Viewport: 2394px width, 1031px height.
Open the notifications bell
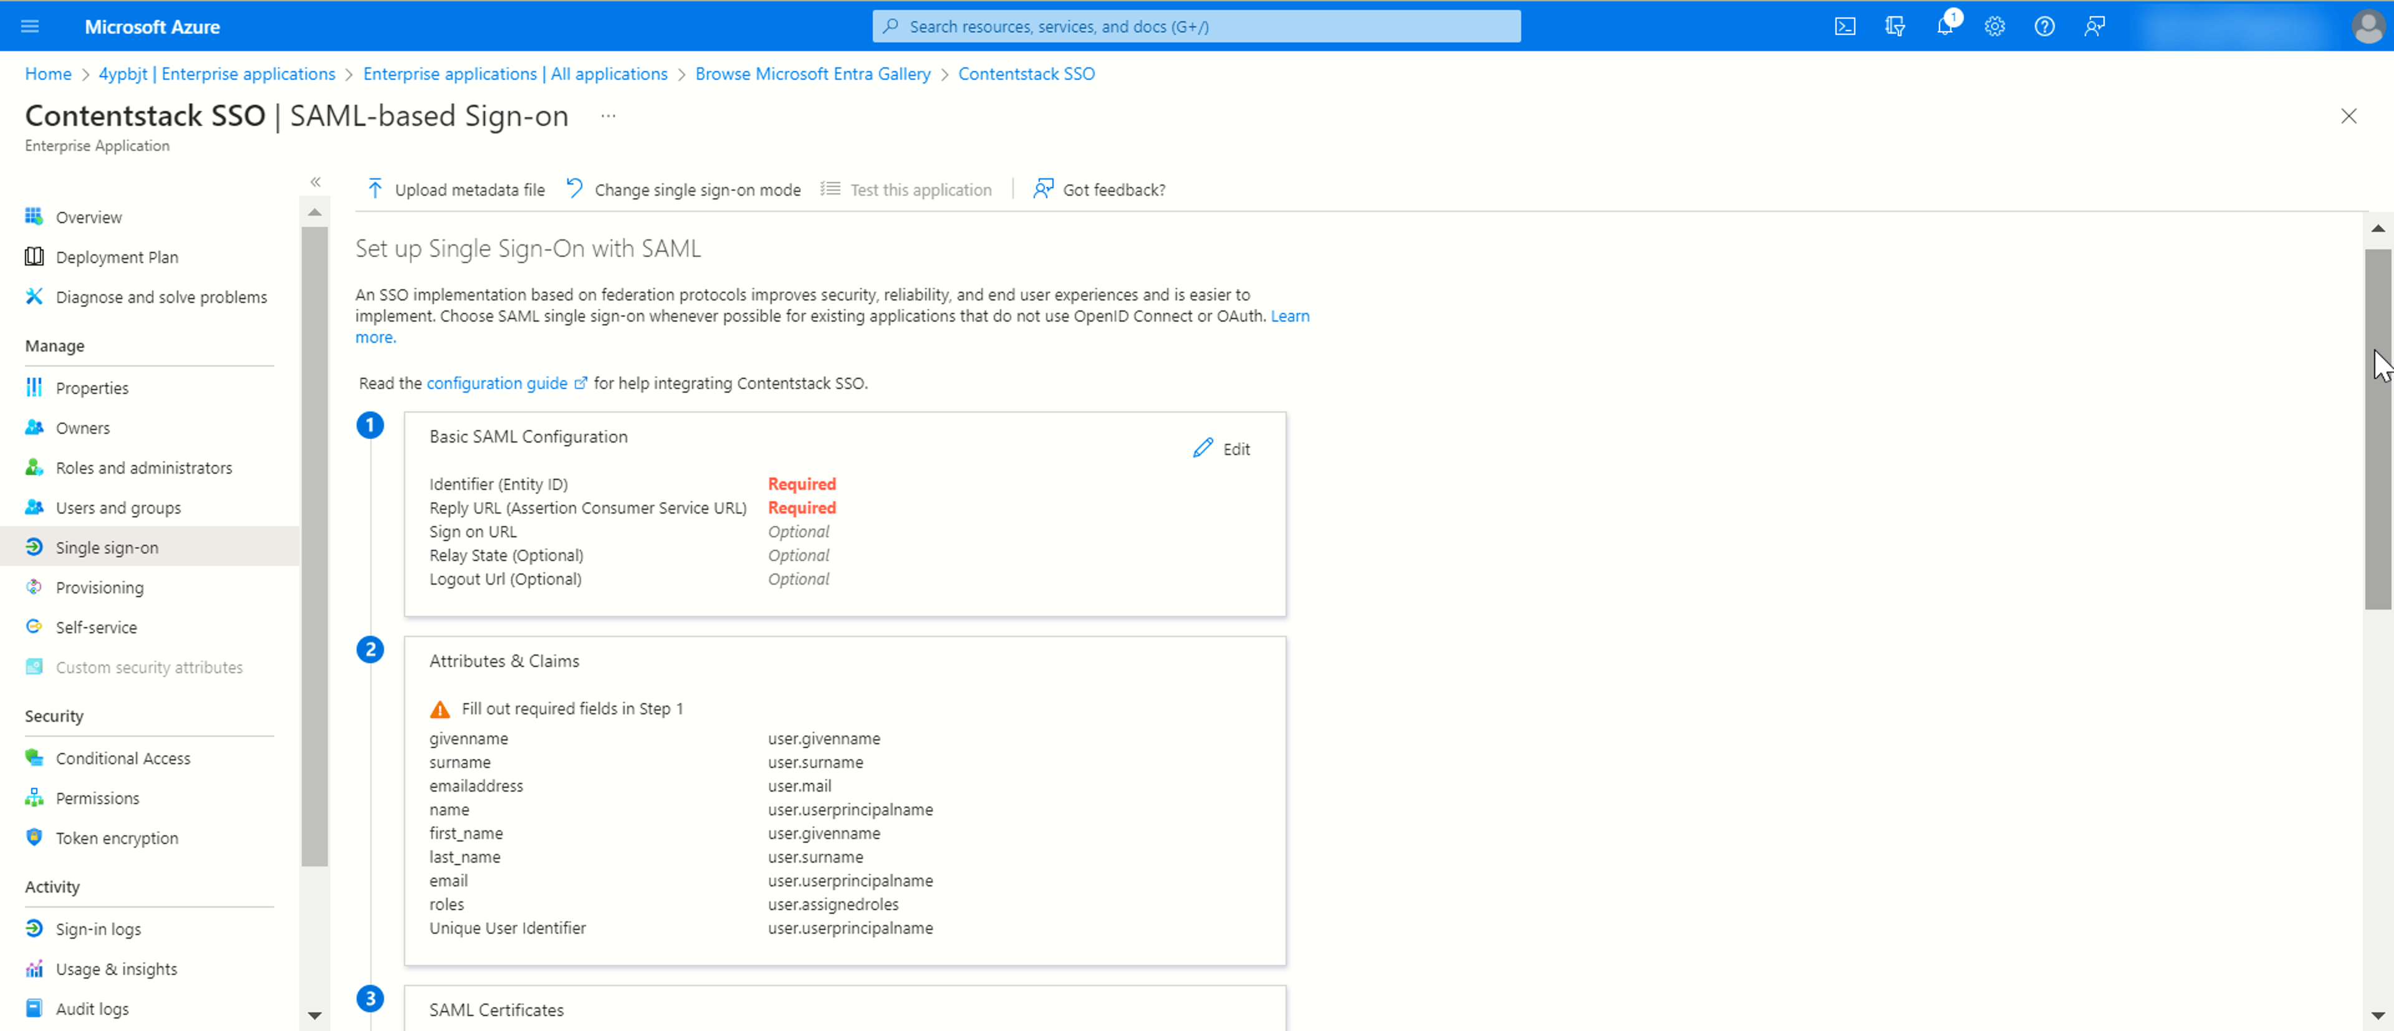pyautogui.click(x=1945, y=26)
